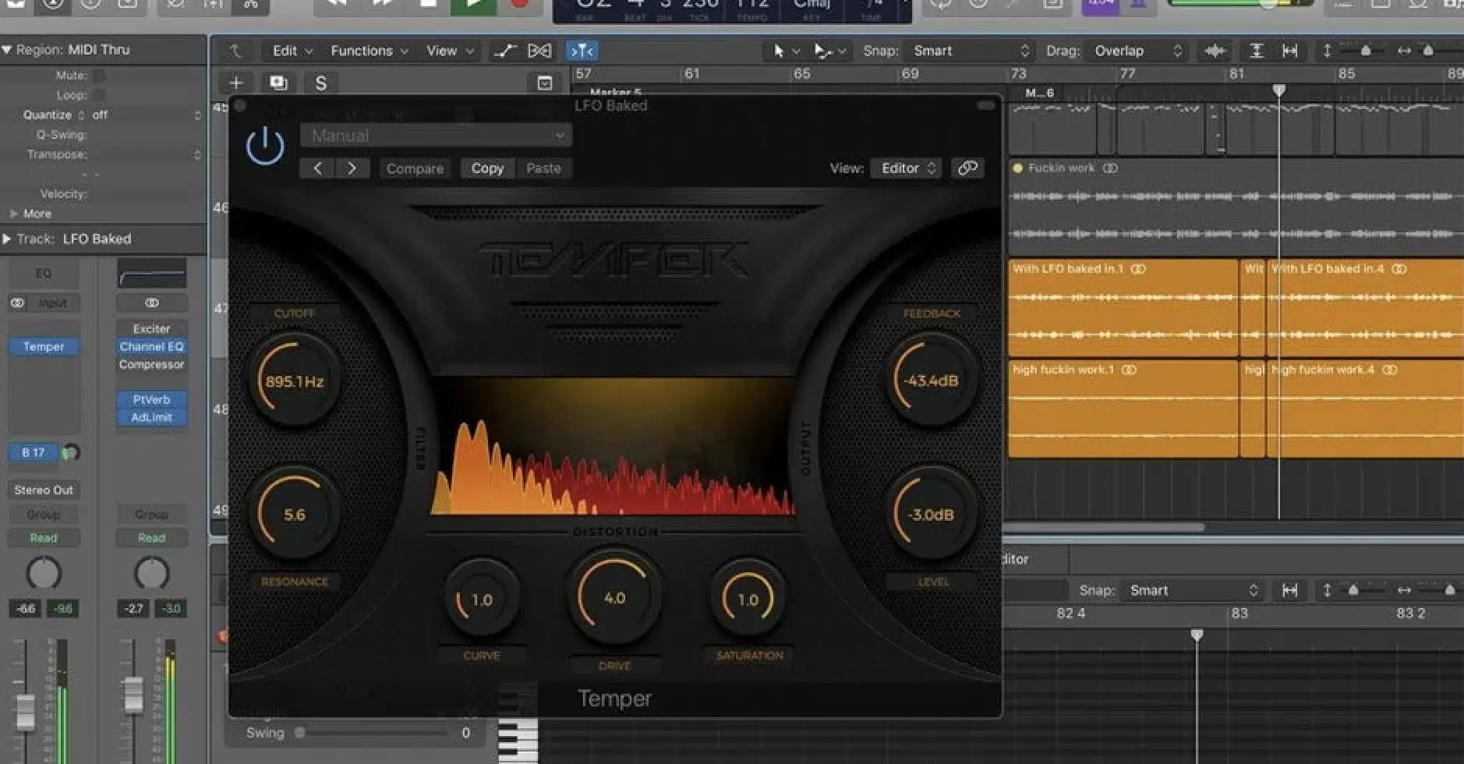1464x764 pixels.
Task: Click the Compare button
Action: [x=415, y=168]
